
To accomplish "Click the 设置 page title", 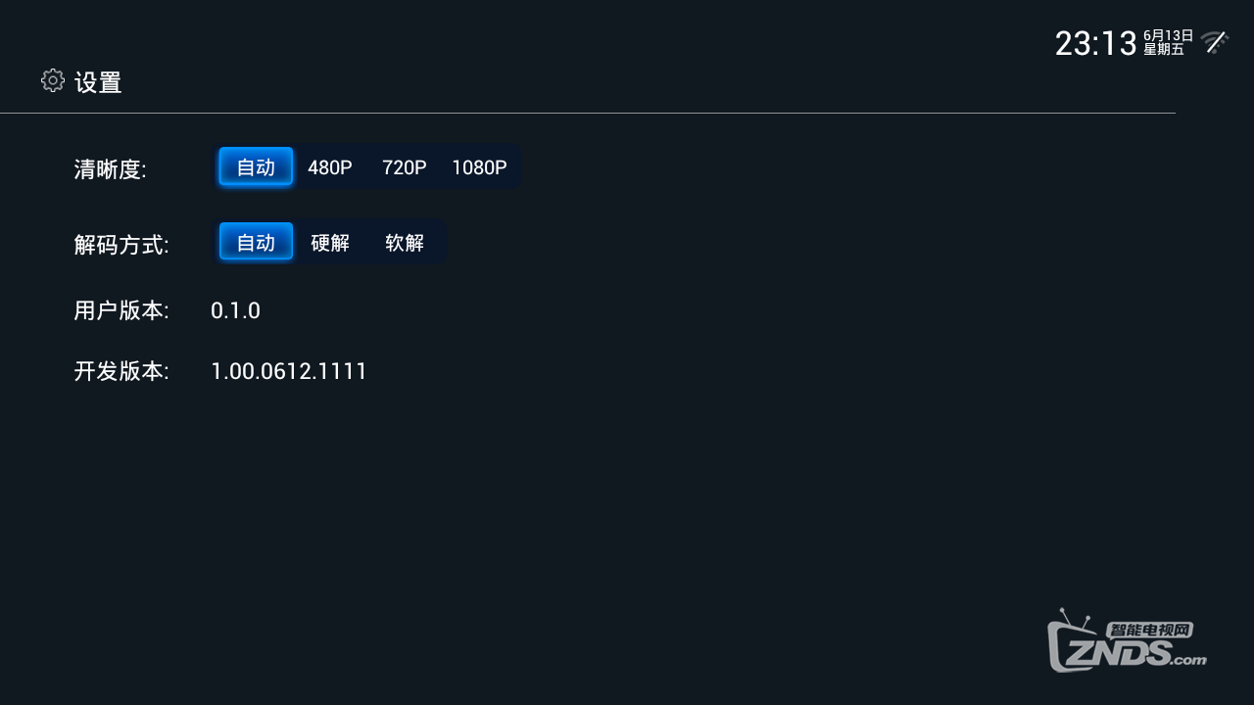I will click(x=98, y=82).
